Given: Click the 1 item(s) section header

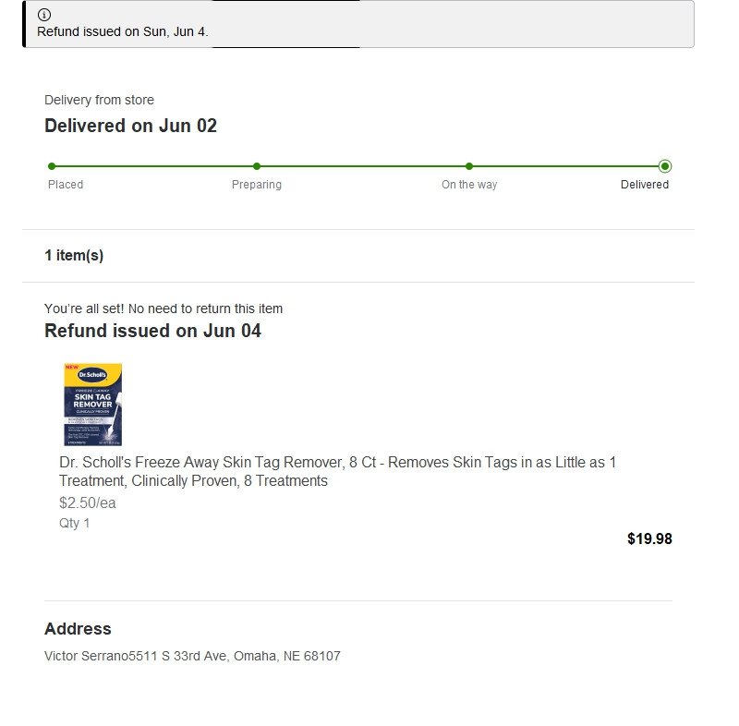Looking at the screenshot, I should pyautogui.click(x=74, y=255).
